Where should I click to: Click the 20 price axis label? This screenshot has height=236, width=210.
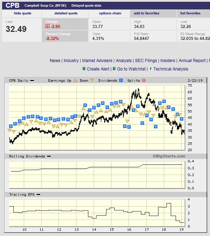(190, 150)
